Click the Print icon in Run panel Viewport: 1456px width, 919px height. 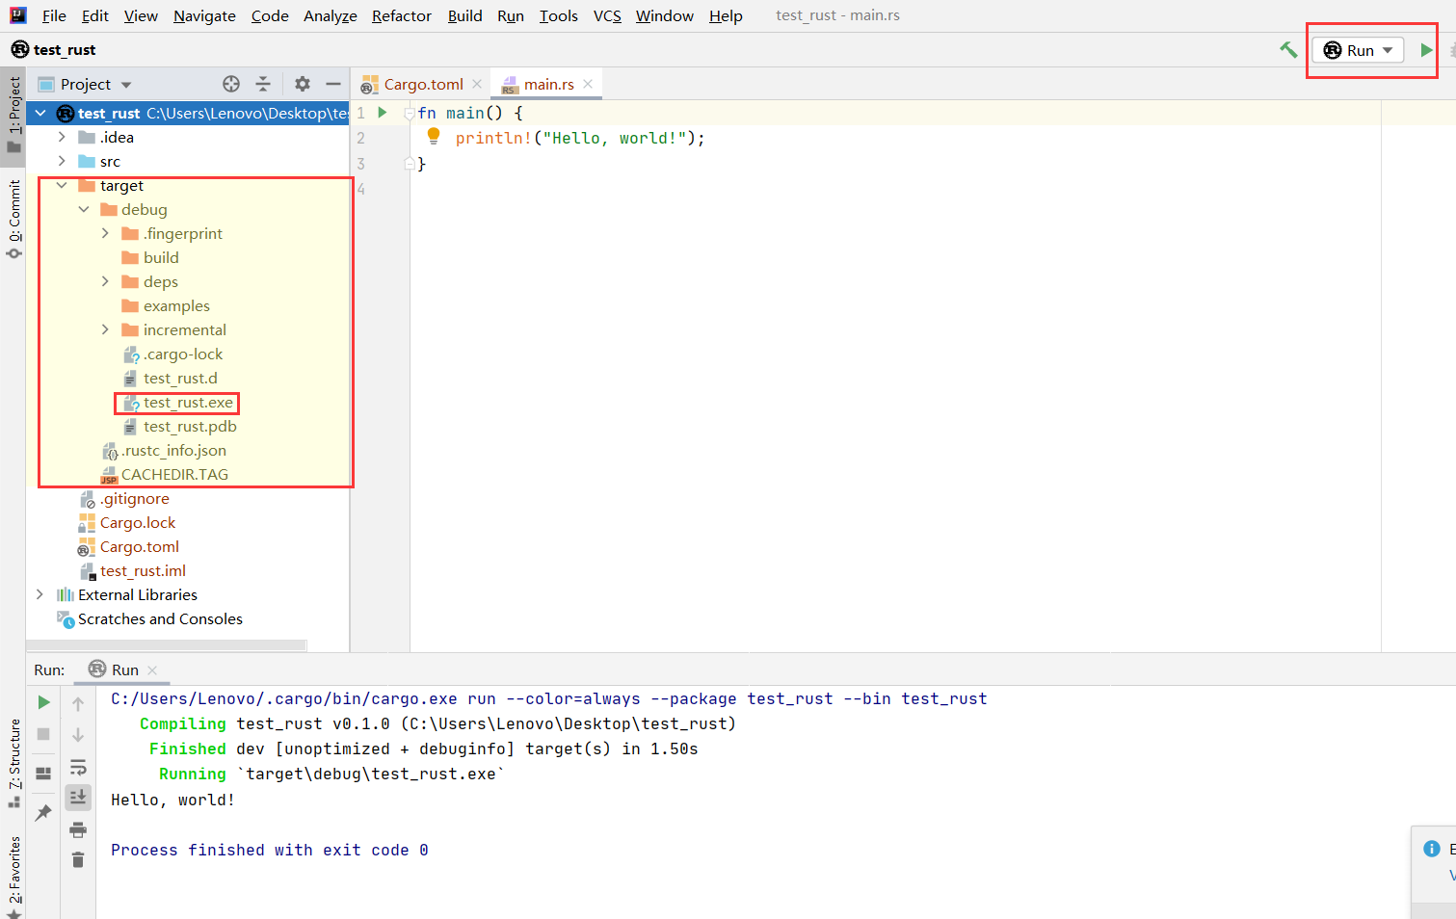[x=78, y=829]
